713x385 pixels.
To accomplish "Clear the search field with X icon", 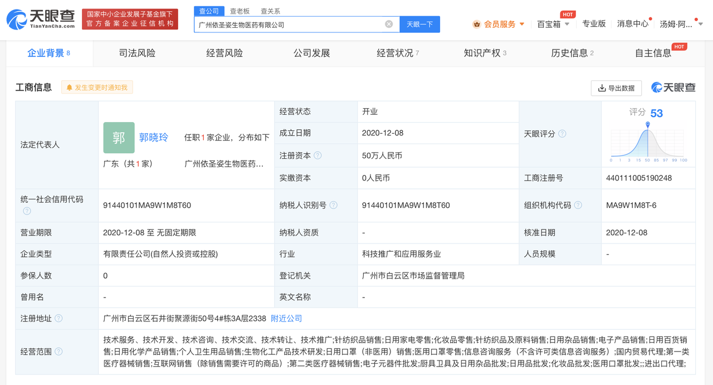I will [x=389, y=24].
